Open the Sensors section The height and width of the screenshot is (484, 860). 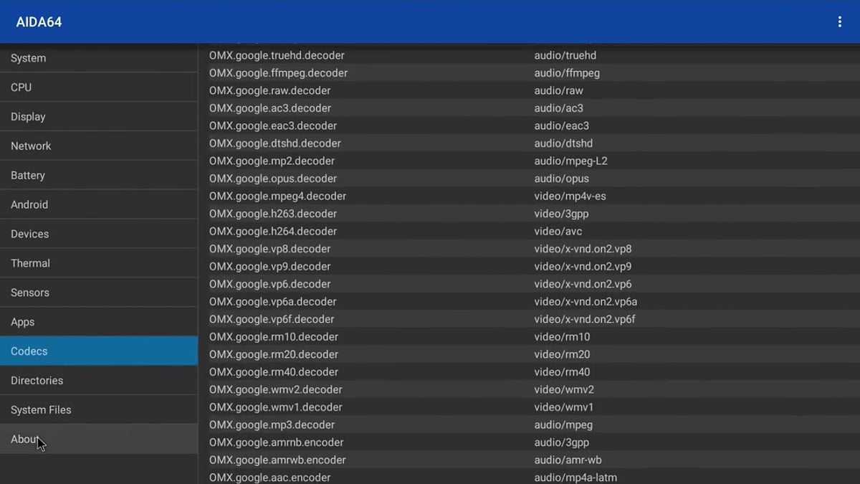click(x=99, y=293)
